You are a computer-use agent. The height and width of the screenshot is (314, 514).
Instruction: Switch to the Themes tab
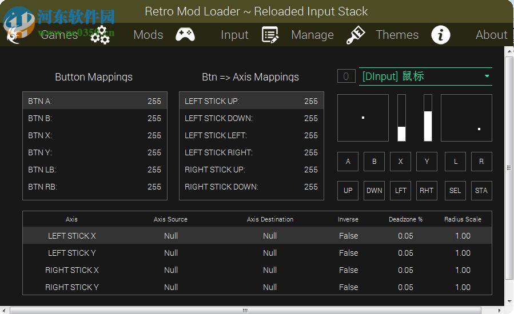tap(397, 35)
